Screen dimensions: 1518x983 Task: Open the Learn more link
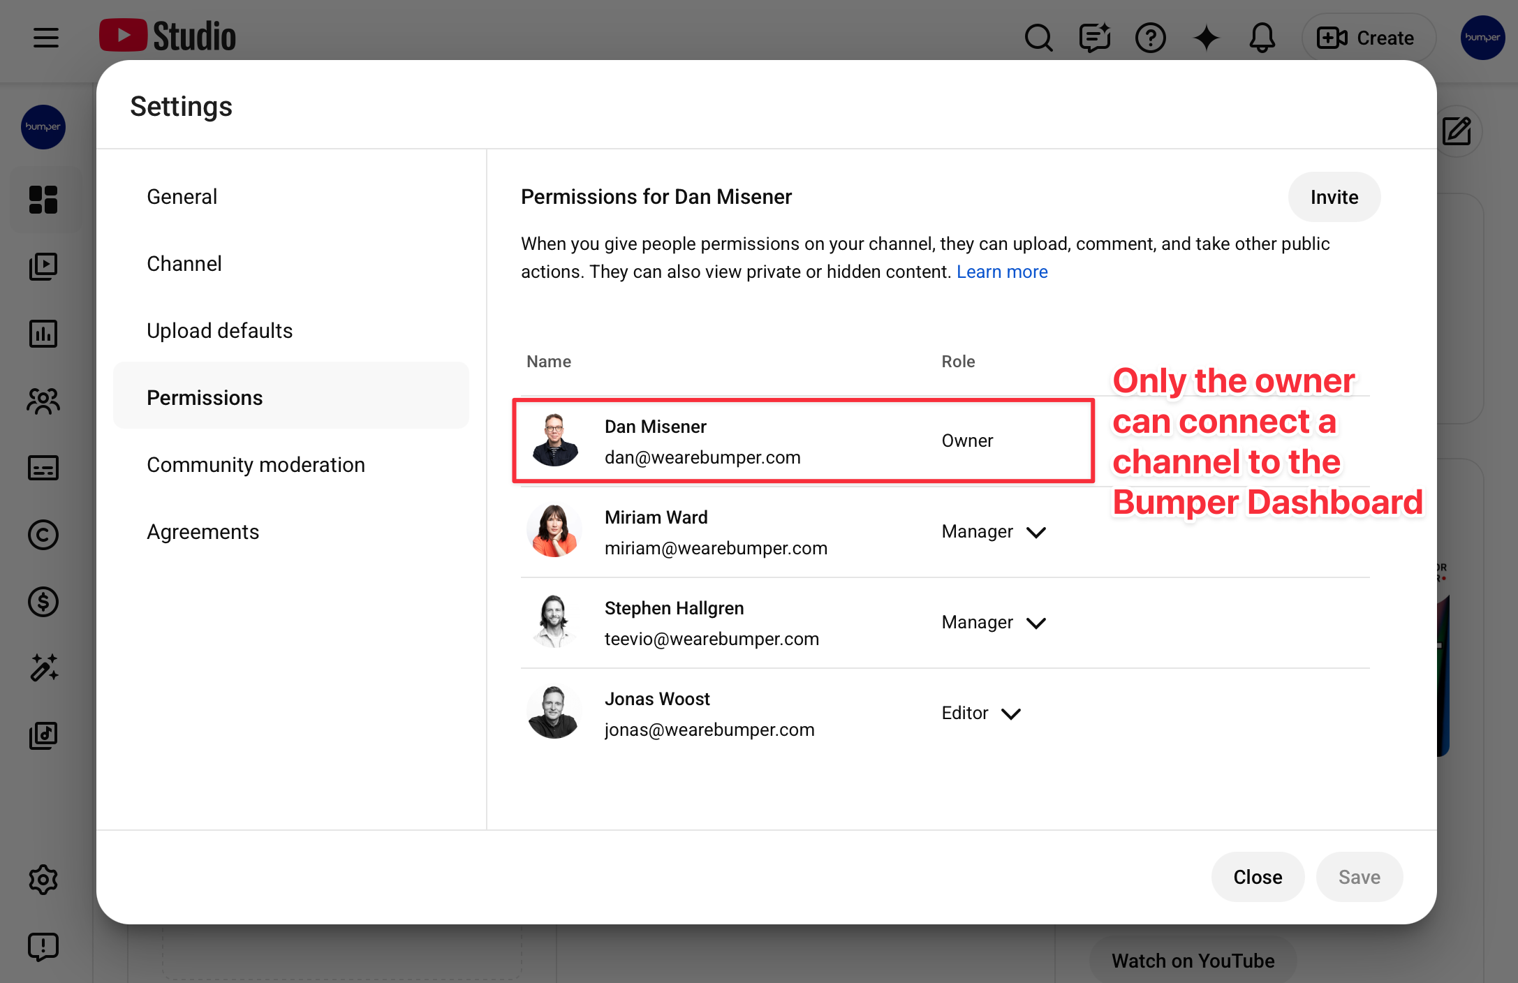pyautogui.click(x=1003, y=272)
